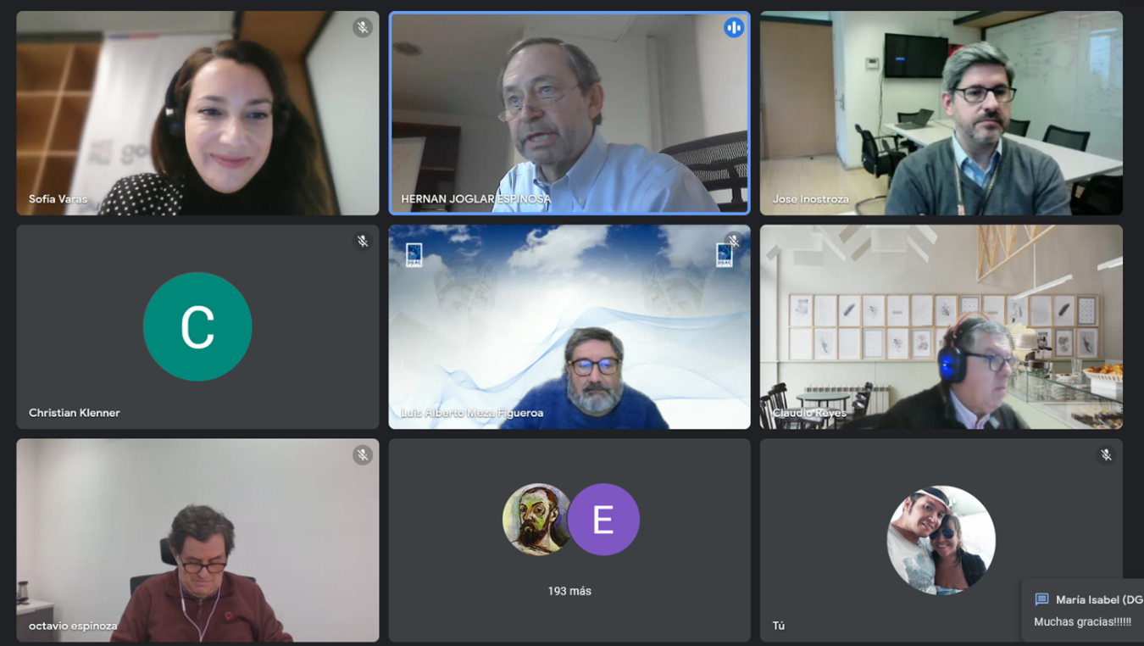Viewport: 1144px width, 646px height.
Task: Click muted microphone icon on Sofía Varas tile
Action: point(363,27)
